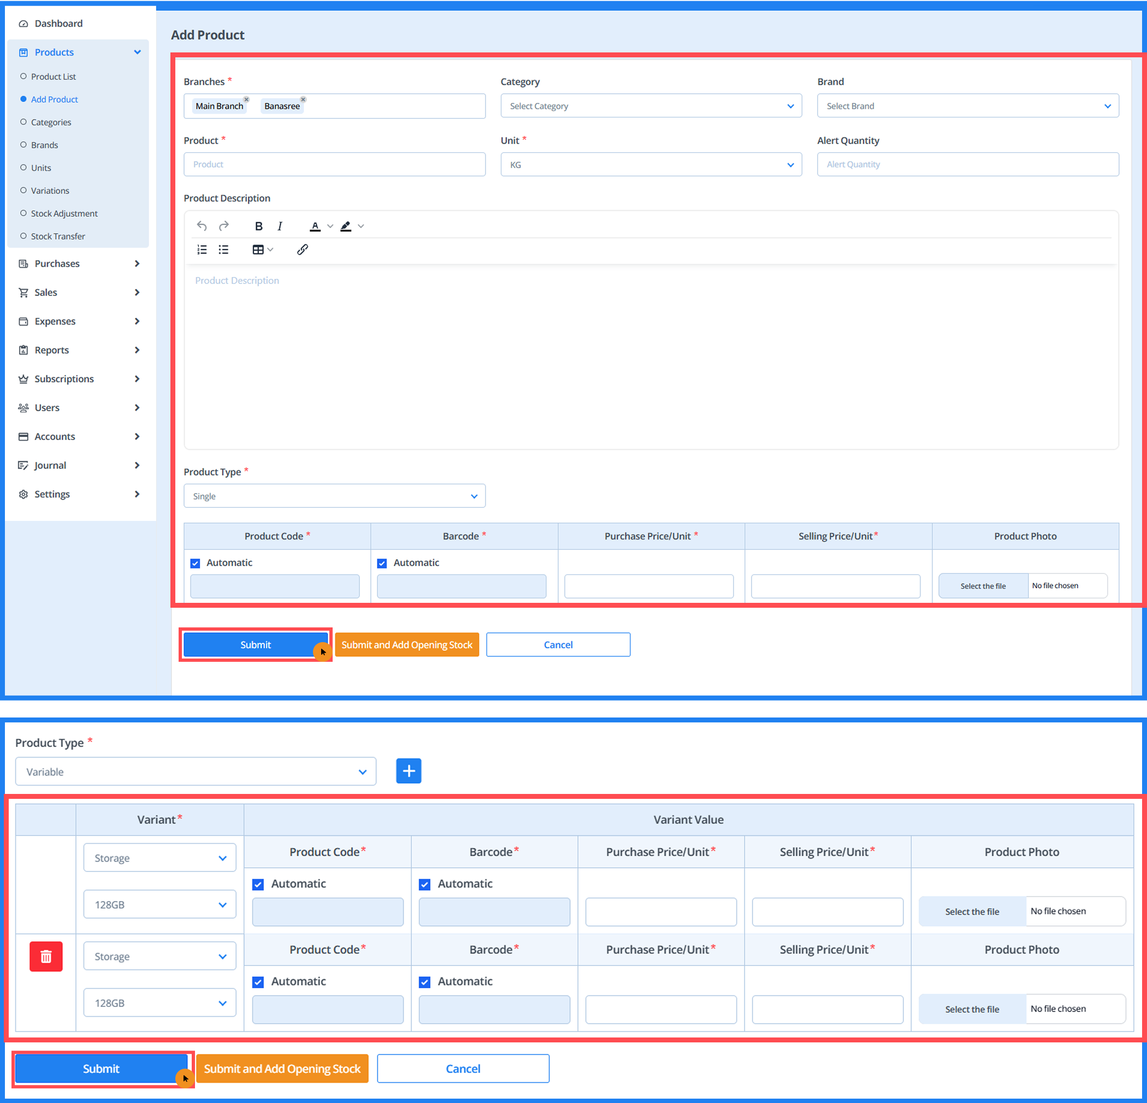
Task: Open Stock Adjustment in Products submenu
Action: [x=64, y=214]
